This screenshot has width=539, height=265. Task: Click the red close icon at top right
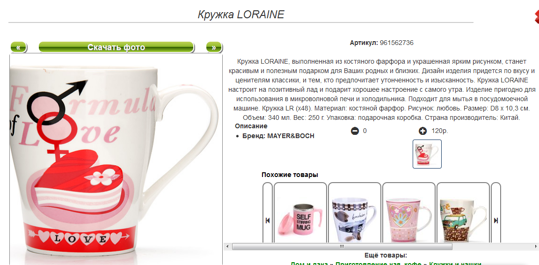click(536, 17)
